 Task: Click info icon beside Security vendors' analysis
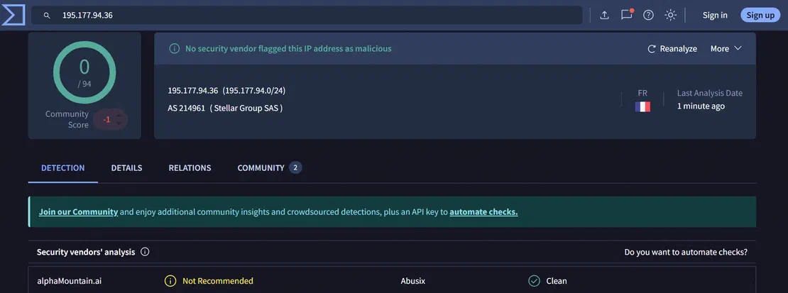click(145, 252)
